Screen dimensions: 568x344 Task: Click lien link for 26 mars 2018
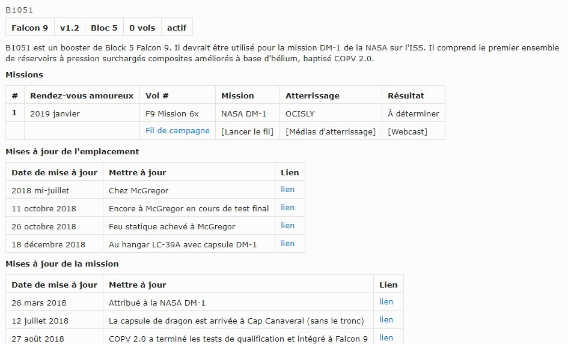[x=386, y=301]
